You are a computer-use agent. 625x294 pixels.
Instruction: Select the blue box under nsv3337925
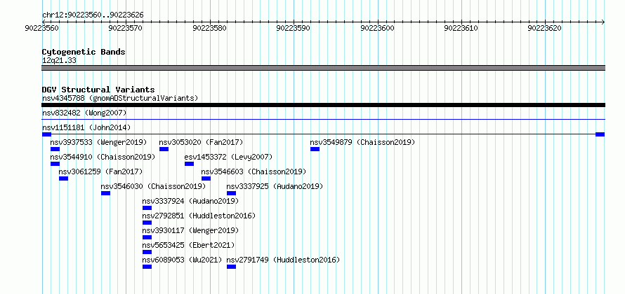click(x=231, y=193)
